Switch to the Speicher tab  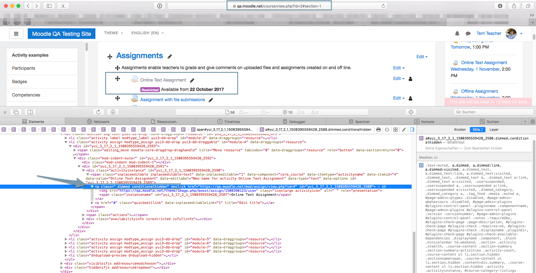pos(359,122)
